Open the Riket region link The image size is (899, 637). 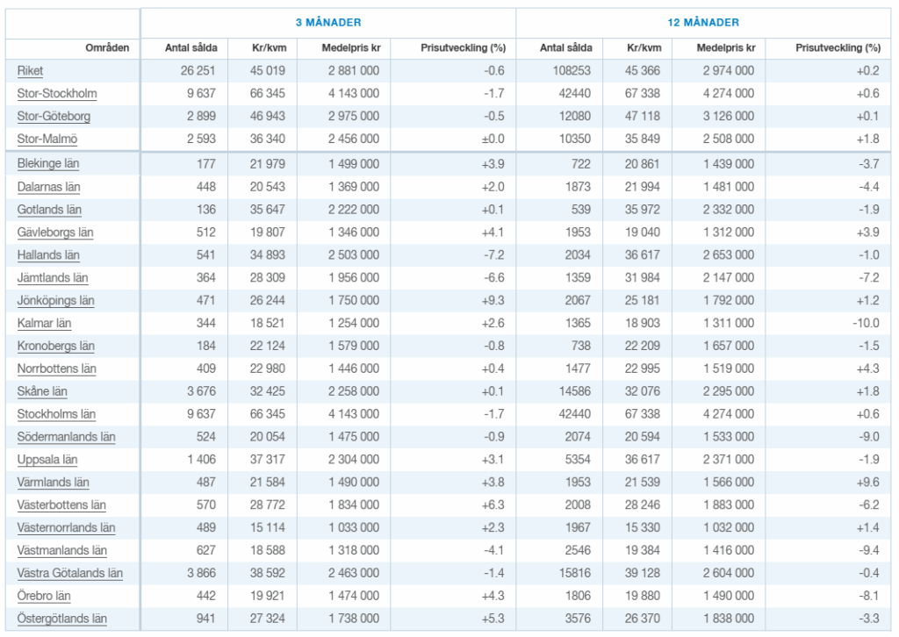point(30,71)
